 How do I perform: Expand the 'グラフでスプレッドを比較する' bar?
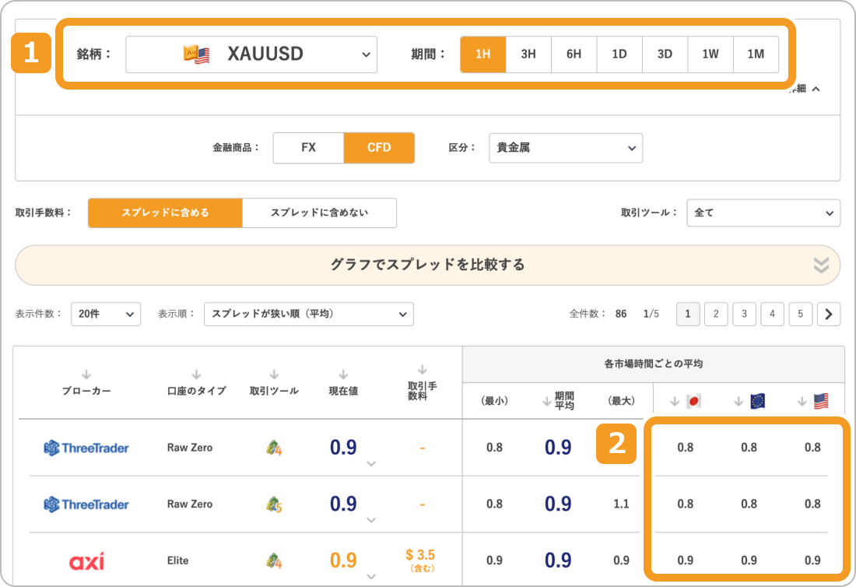click(x=427, y=265)
